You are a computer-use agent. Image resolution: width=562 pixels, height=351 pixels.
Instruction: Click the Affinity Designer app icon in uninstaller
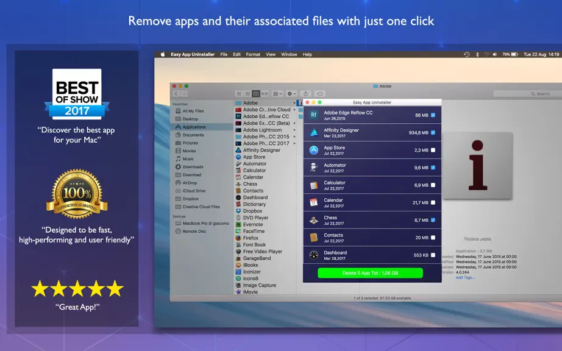click(x=314, y=132)
